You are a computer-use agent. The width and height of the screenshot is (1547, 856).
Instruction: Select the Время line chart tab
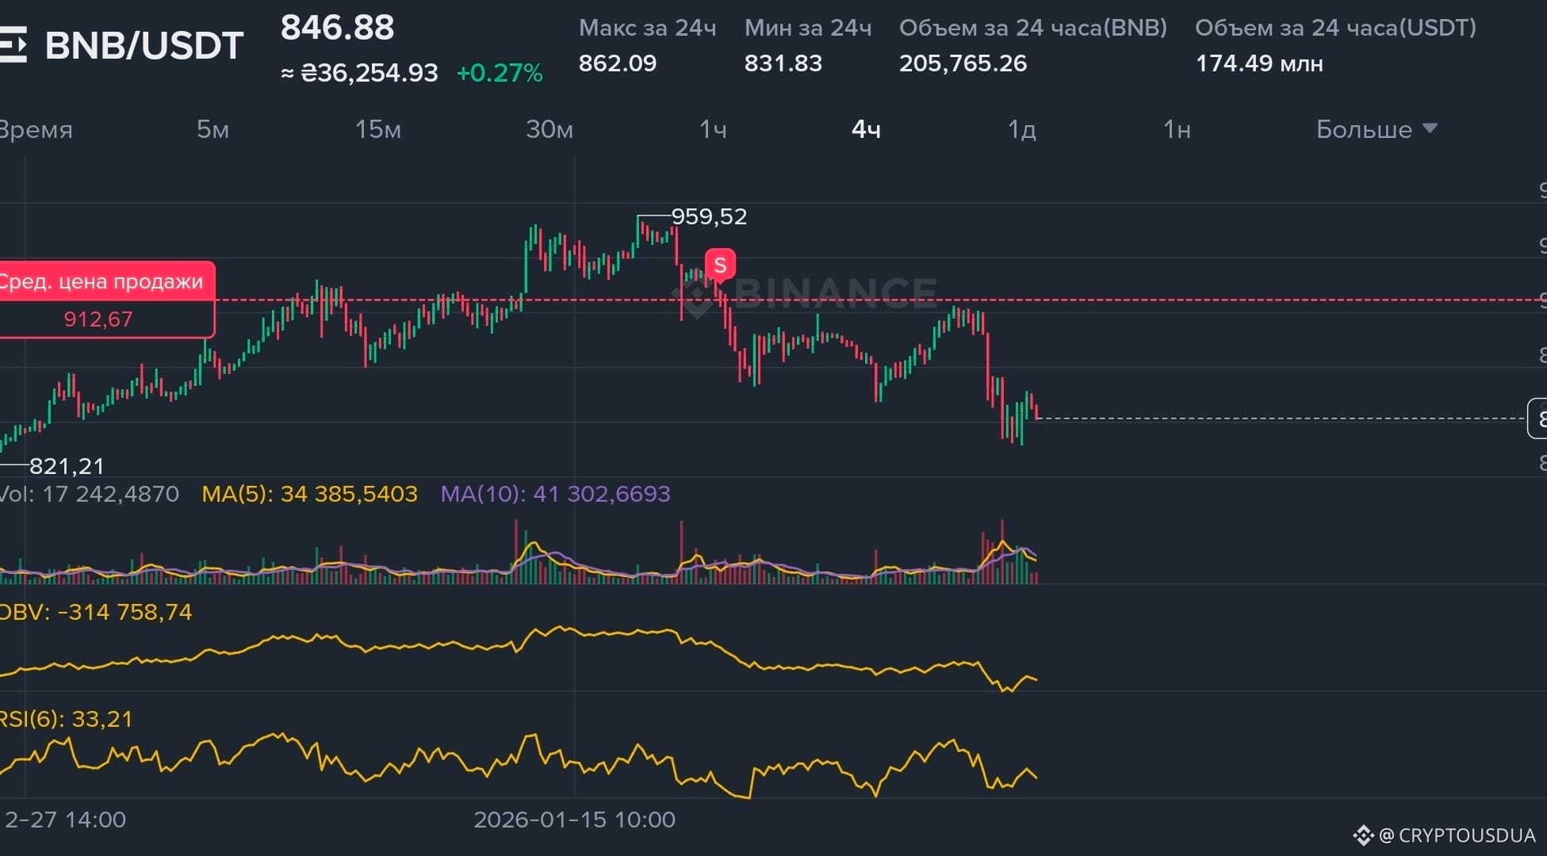pyautogui.click(x=36, y=129)
